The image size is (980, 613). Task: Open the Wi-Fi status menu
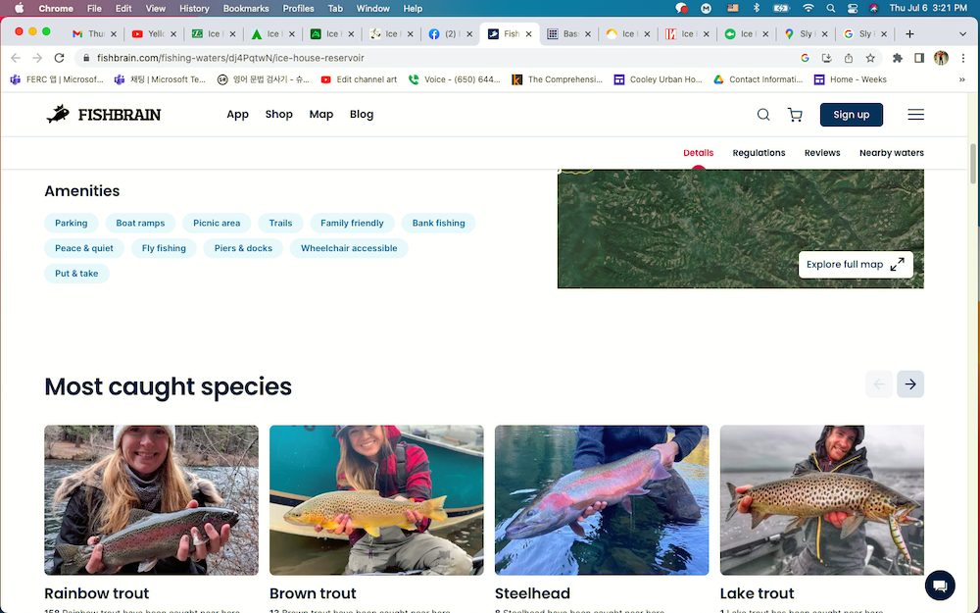808,8
